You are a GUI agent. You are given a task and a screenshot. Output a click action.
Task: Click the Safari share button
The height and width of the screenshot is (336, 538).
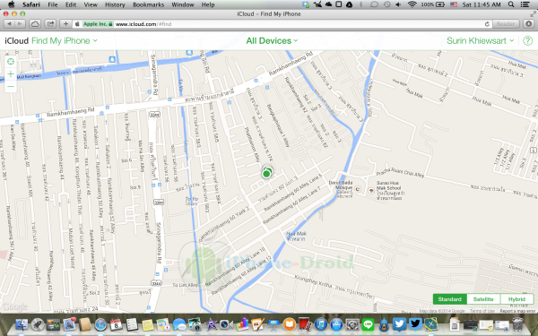pyautogui.click(x=51, y=24)
